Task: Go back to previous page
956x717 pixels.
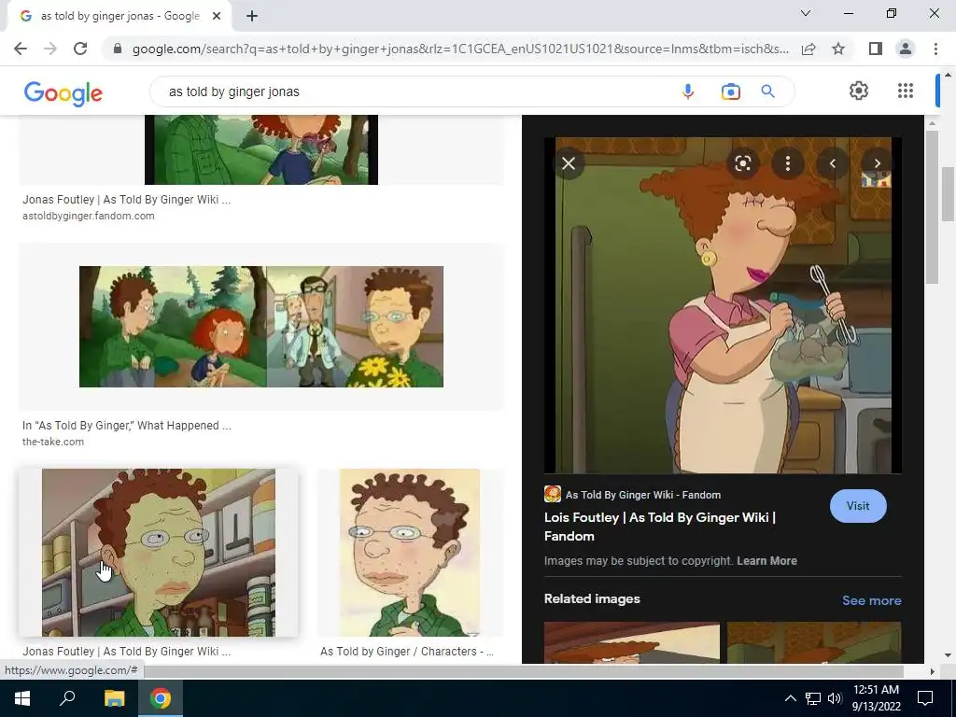Action: [x=21, y=49]
